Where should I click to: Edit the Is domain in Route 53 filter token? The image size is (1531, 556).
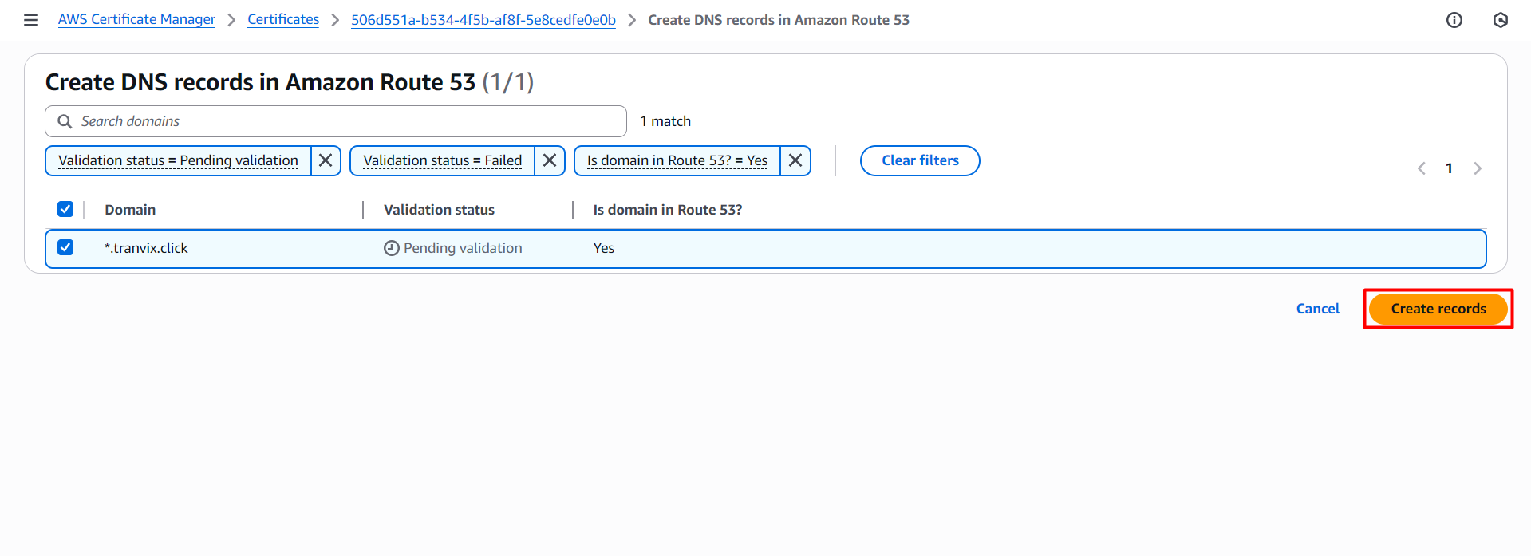click(x=677, y=160)
